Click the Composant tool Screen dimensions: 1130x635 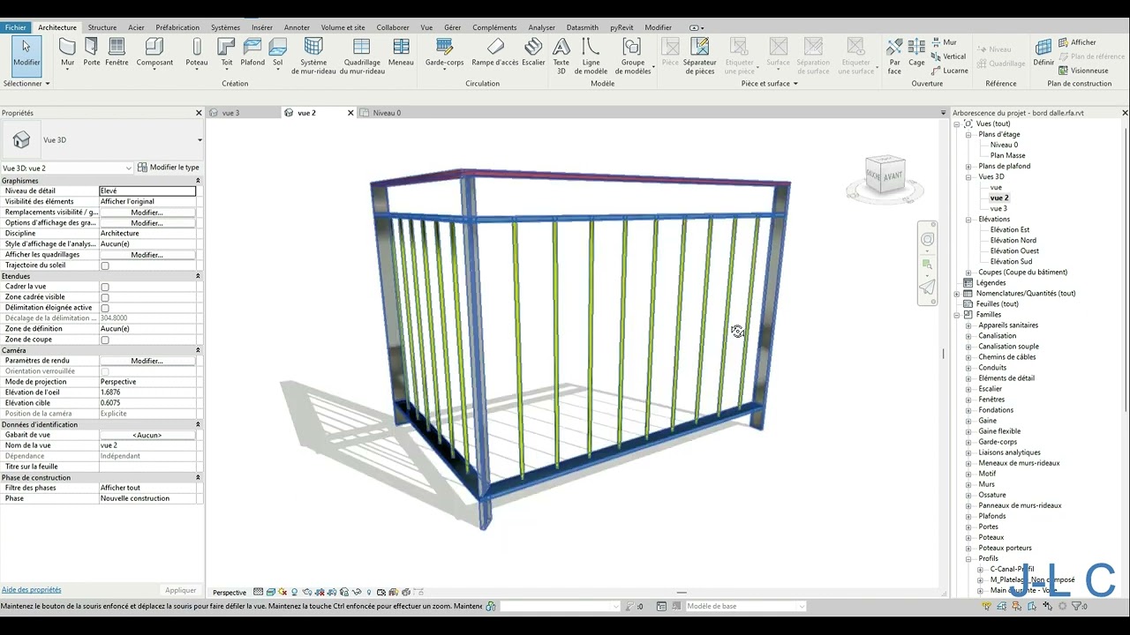pos(154,53)
